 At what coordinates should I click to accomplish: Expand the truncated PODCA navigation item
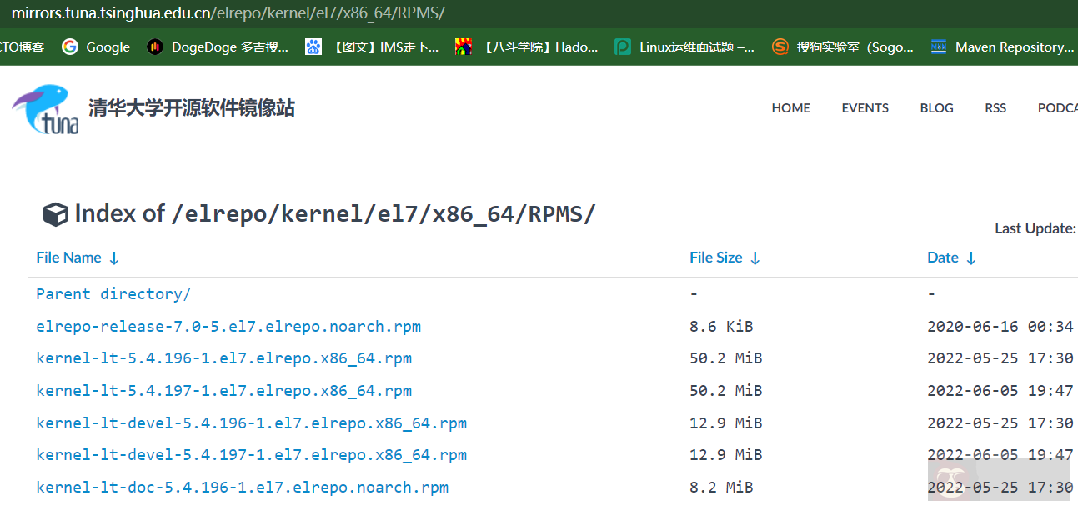tap(1057, 107)
